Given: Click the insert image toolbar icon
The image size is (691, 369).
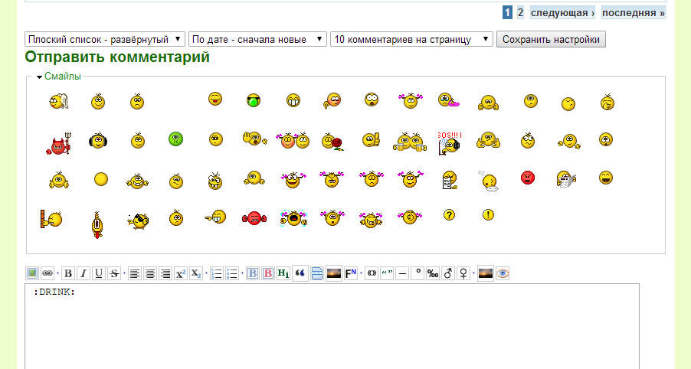Looking at the screenshot, I should click(32, 273).
